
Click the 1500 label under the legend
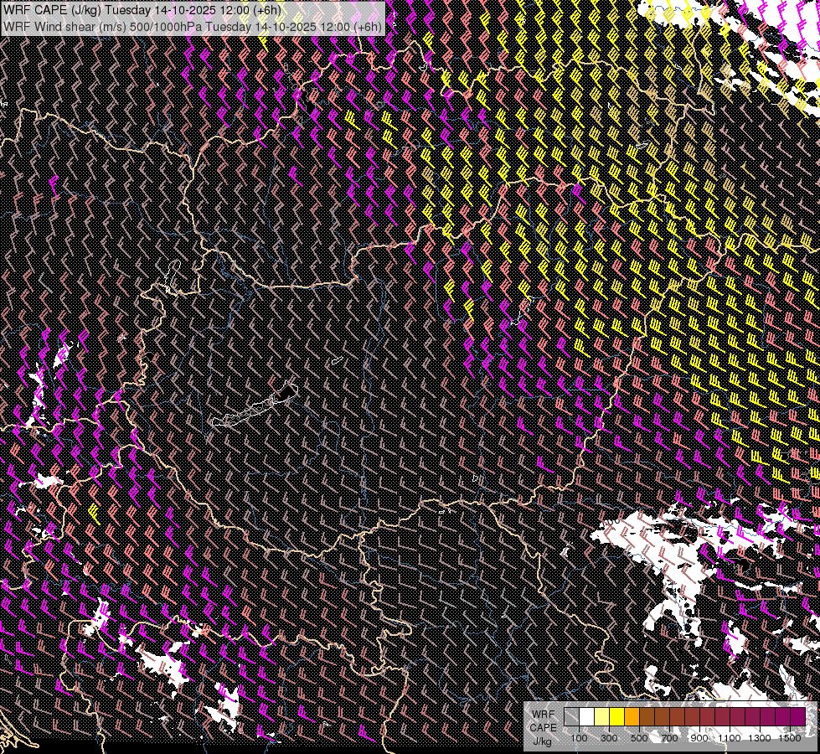pos(790,738)
